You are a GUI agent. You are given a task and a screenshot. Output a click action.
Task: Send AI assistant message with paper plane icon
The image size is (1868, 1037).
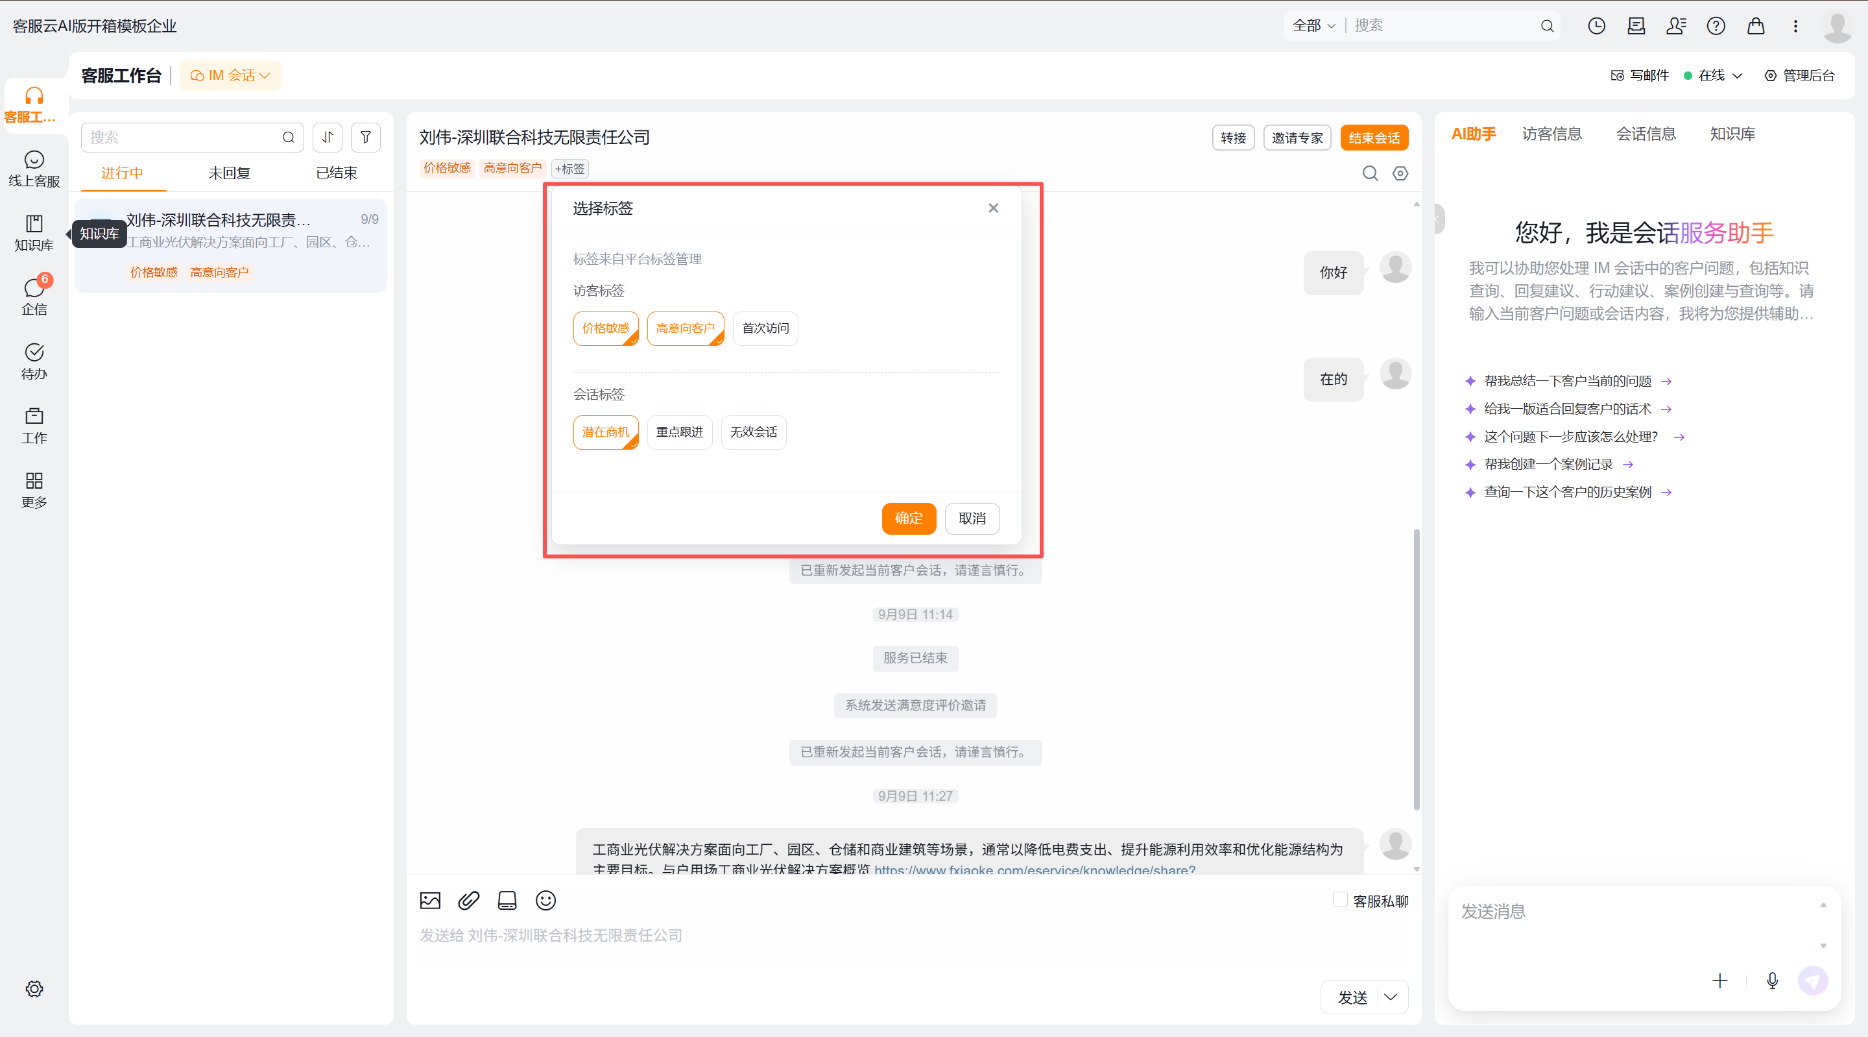click(1813, 981)
